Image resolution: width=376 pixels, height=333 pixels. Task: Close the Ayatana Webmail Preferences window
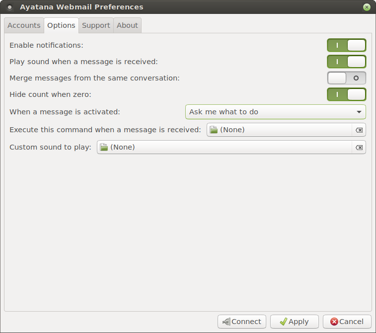coord(367,7)
